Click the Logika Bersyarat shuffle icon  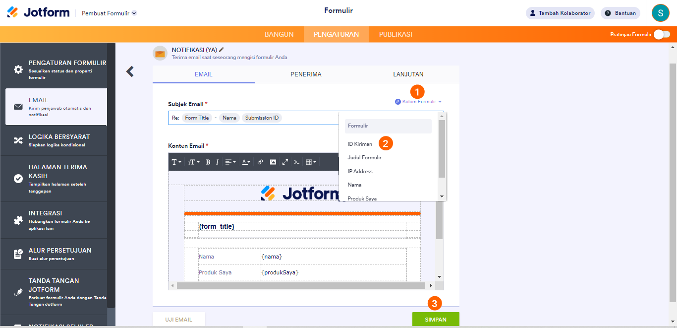(x=18, y=140)
